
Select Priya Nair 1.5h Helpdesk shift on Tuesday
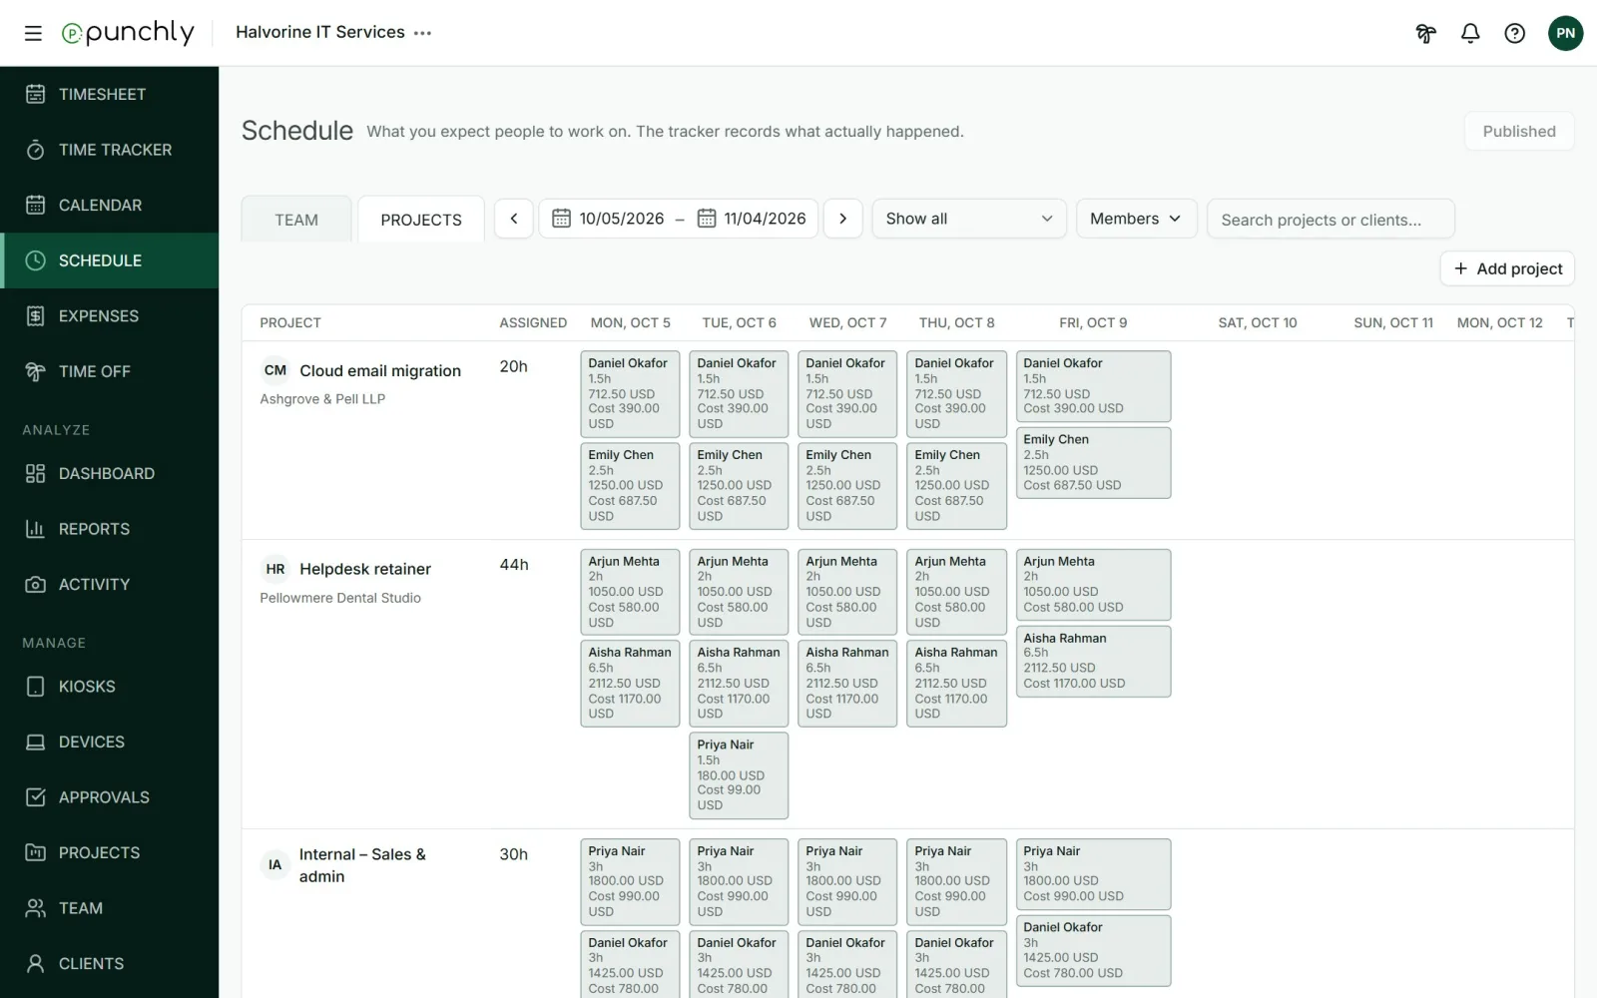739,775
